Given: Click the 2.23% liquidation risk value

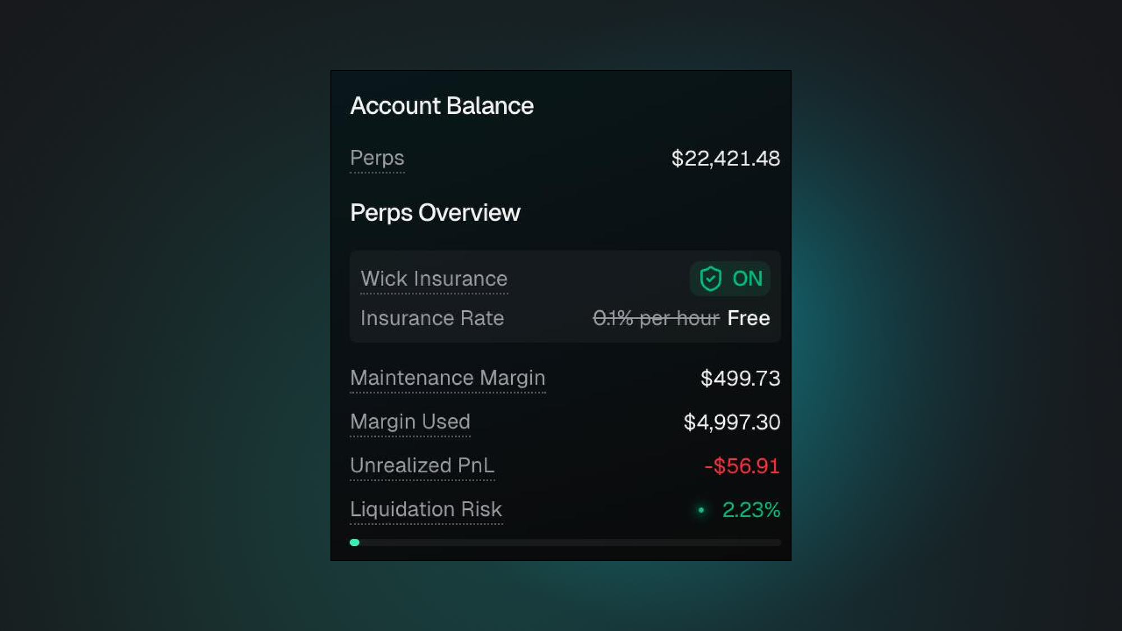Looking at the screenshot, I should (x=751, y=510).
